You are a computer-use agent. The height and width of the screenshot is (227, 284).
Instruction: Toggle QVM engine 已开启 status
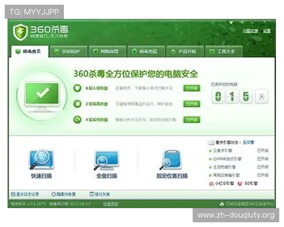click(x=263, y=159)
